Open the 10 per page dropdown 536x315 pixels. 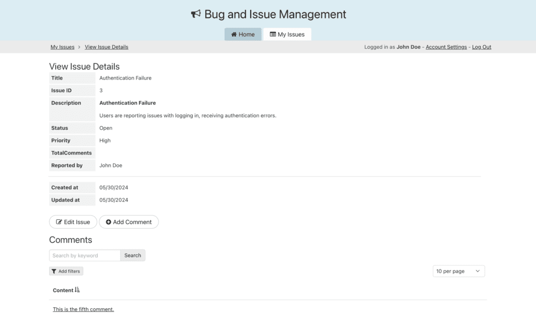click(x=459, y=271)
